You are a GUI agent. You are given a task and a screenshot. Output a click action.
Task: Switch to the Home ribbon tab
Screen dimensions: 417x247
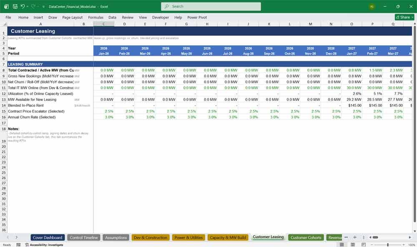pos(23,17)
